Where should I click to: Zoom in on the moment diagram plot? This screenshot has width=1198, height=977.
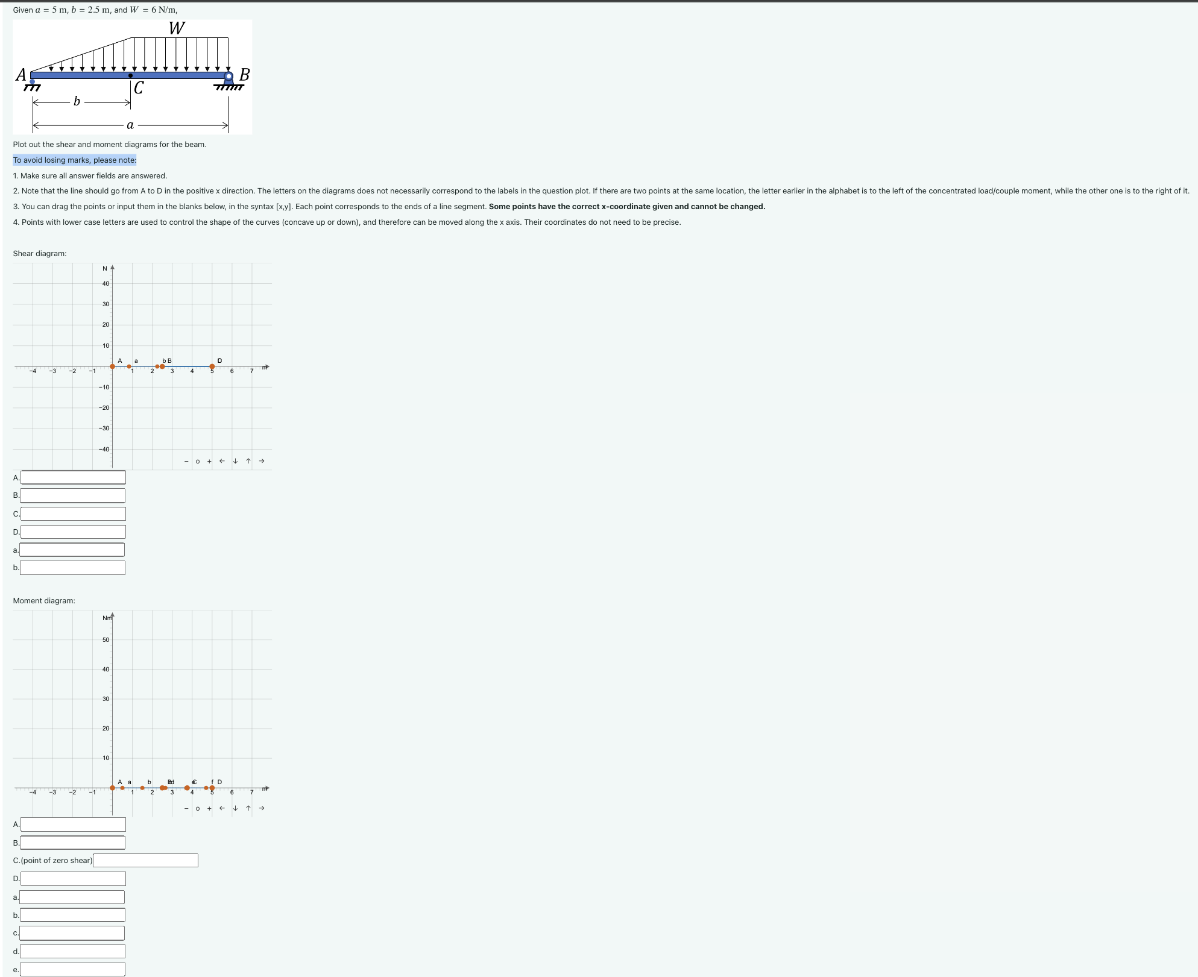point(209,808)
